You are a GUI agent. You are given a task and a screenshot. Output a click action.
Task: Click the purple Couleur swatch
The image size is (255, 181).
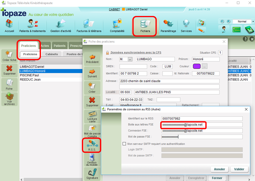197,66
